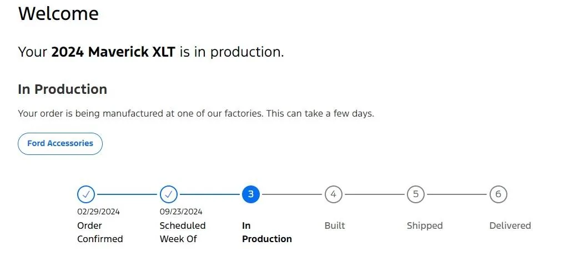Viewport: 569px width, 276px height.
Task: Click the Order Confirmed checkmark circle
Action: pos(86,194)
